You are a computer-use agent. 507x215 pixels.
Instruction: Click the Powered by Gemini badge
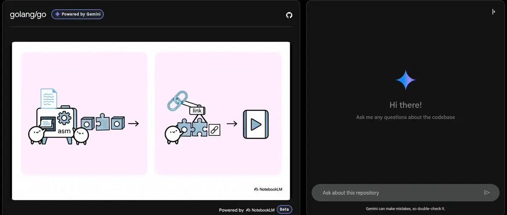pos(77,14)
